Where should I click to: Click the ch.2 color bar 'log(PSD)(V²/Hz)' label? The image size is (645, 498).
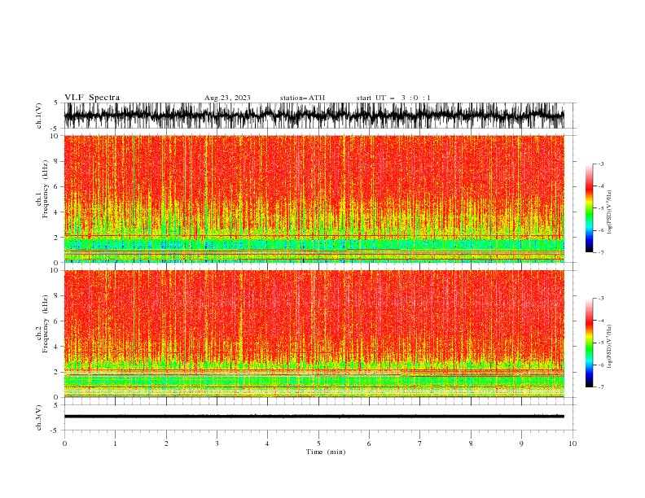tap(609, 346)
